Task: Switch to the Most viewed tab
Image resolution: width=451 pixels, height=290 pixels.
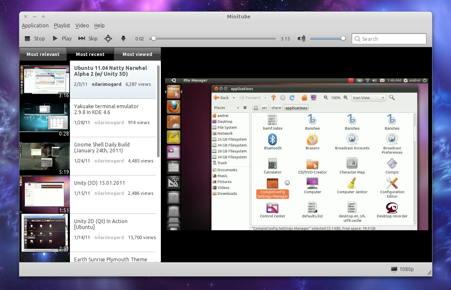Action: point(137,54)
